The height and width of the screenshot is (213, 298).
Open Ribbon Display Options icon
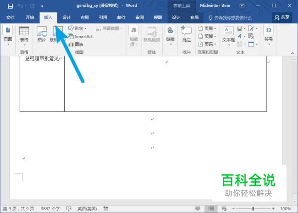pyautogui.click(x=242, y=6)
